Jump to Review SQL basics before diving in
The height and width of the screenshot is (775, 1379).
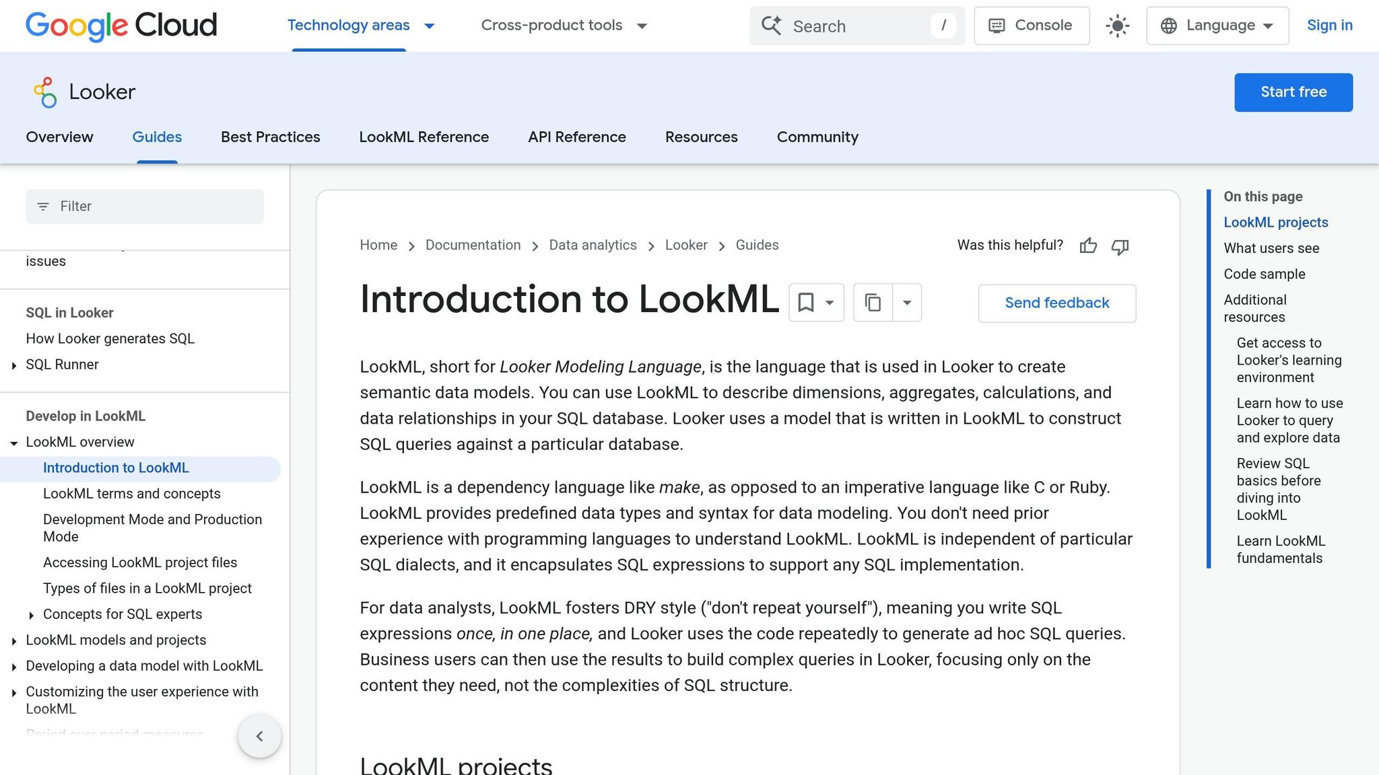(1278, 490)
